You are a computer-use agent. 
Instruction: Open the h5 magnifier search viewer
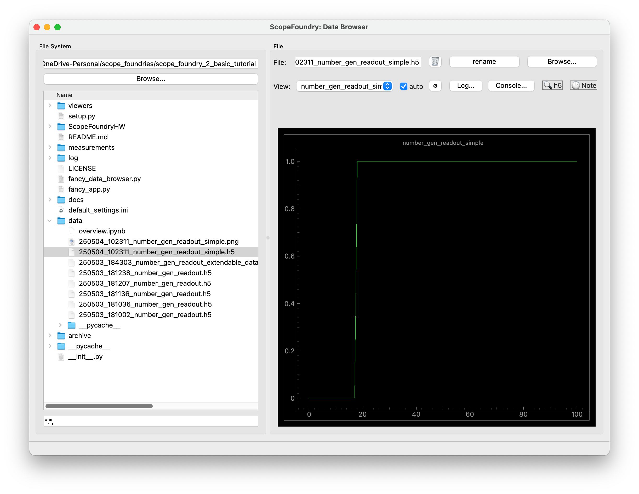pyautogui.click(x=552, y=85)
